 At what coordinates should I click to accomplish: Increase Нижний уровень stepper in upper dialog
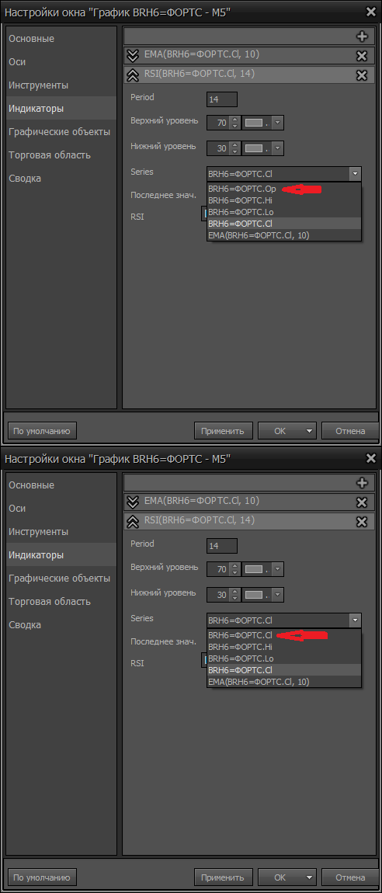(234, 145)
